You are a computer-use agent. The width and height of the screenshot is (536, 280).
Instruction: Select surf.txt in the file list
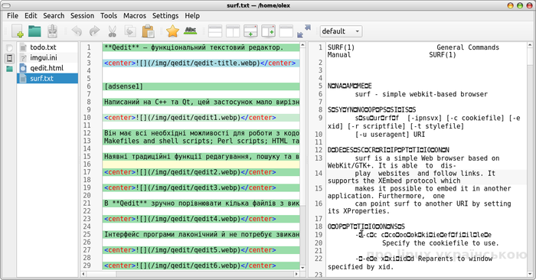pyautogui.click(x=47, y=78)
